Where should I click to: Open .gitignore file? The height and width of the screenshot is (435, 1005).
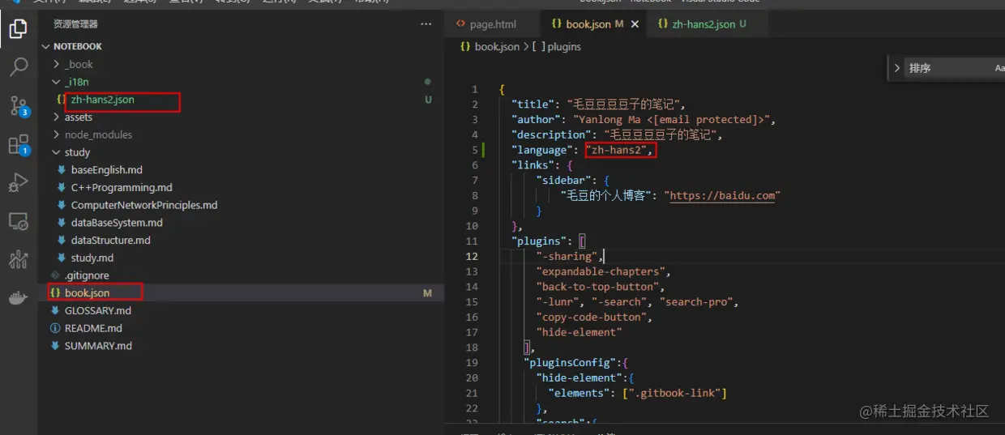[x=86, y=275]
